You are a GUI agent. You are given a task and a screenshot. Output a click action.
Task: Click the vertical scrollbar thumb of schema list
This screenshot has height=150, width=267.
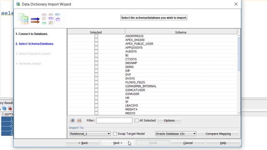pyautogui.click(x=239, y=54)
